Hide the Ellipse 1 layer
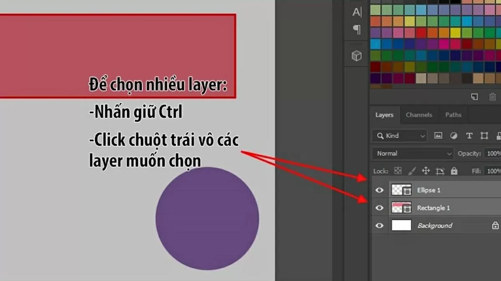 click(379, 190)
